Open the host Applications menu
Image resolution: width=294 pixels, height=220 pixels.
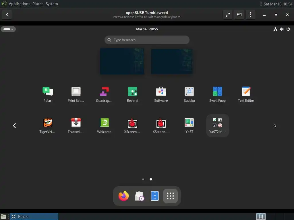tap(19, 4)
